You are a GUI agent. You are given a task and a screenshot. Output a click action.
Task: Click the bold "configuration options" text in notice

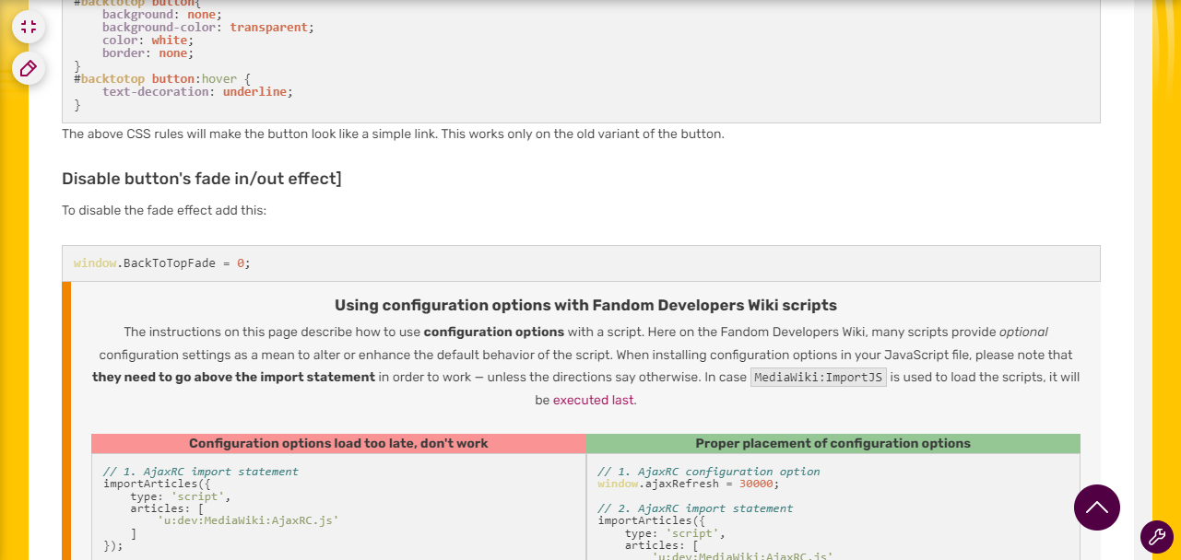(x=493, y=332)
